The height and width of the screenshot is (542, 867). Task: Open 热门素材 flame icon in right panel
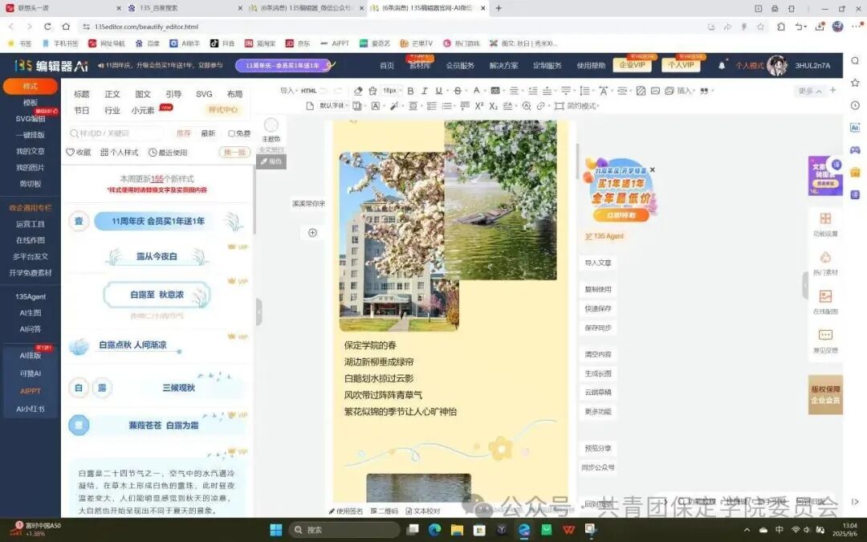pyautogui.click(x=825, y=258)
